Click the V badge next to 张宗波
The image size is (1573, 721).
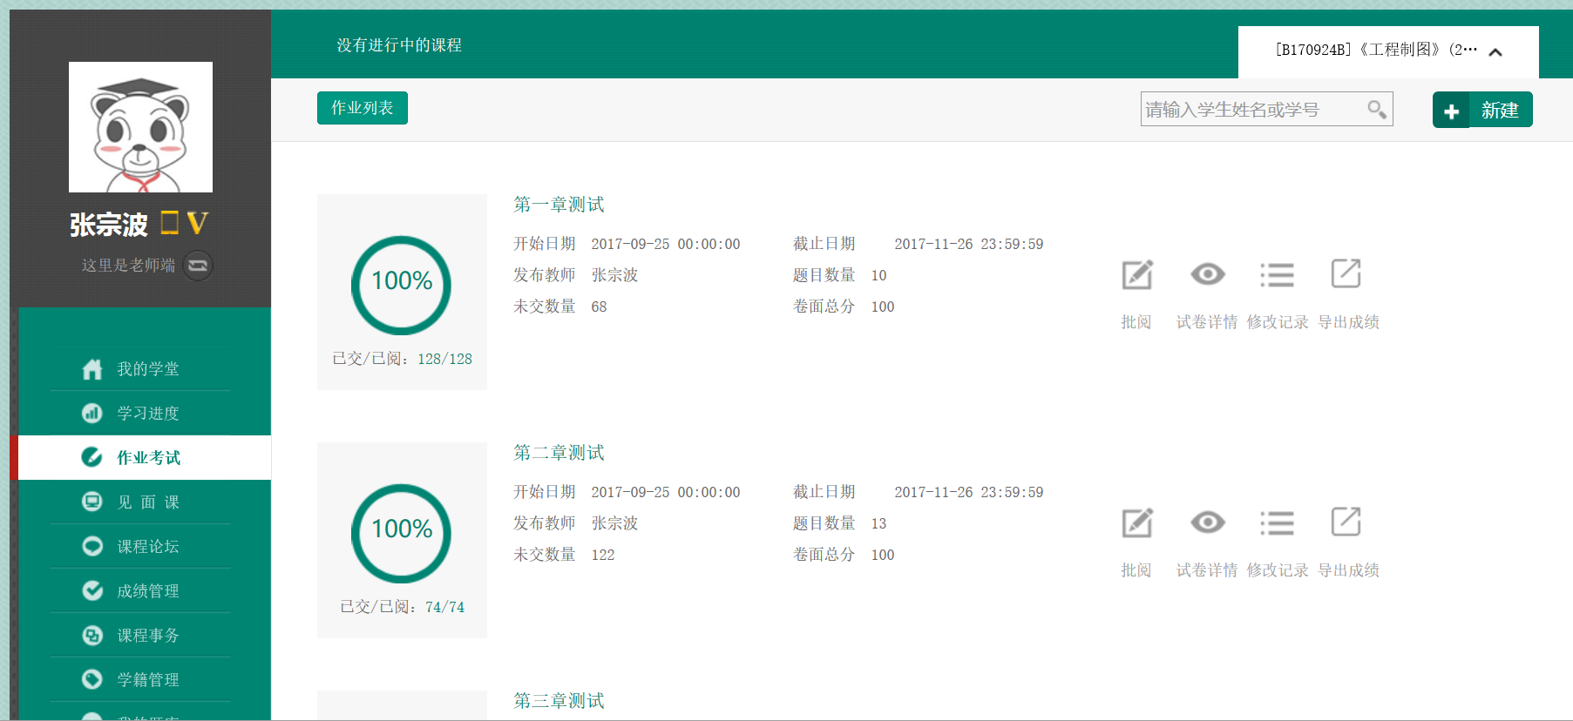tap(198, 224)
